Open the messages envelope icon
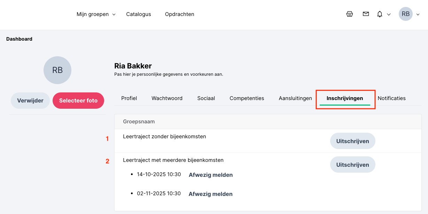Image resolution: width=428 pixels, height=214 pixels. click(x=366, y=14)
